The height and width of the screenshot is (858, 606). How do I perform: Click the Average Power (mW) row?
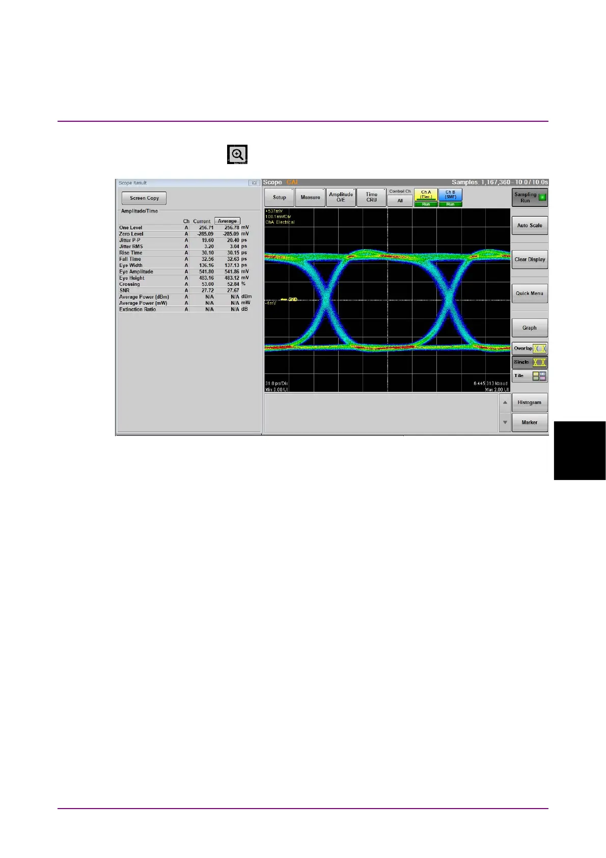tap(185, 303)
